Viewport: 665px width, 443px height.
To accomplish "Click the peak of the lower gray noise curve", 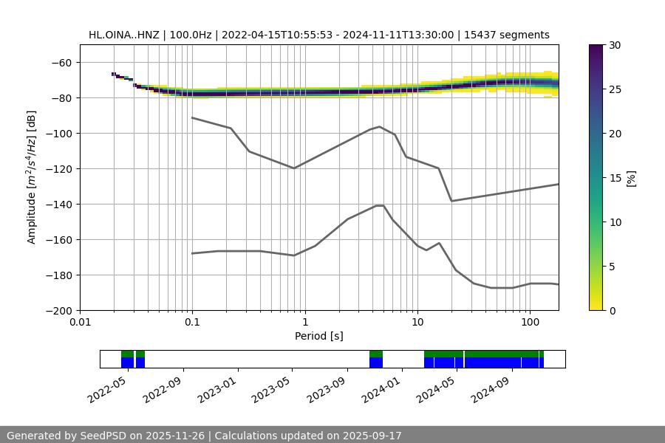I will pyautogui.click(x=380, y=206).
